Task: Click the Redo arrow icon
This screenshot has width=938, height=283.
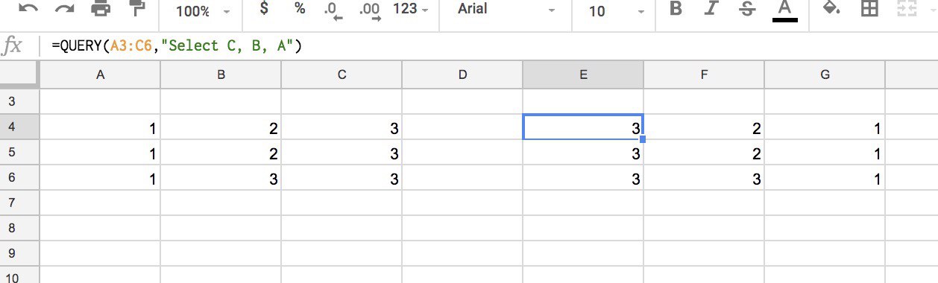Action: click(x=65, y=10)
